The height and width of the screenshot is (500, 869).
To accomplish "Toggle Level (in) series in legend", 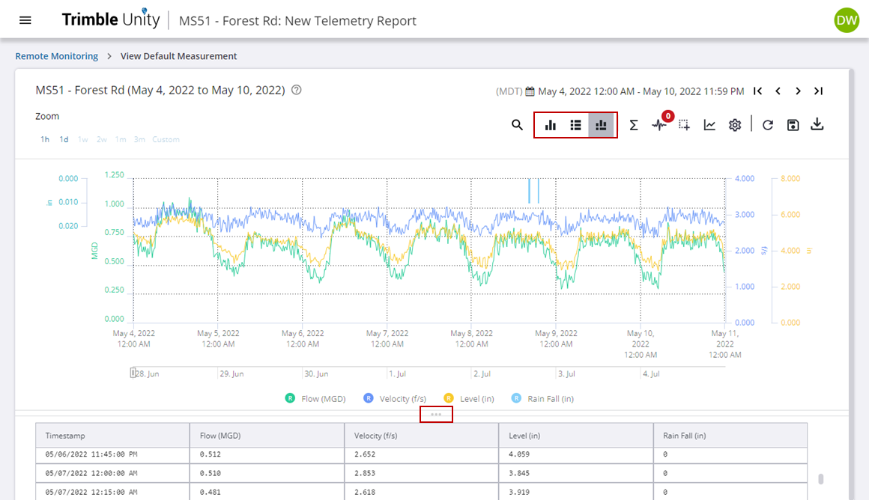I will pos(469,399).
